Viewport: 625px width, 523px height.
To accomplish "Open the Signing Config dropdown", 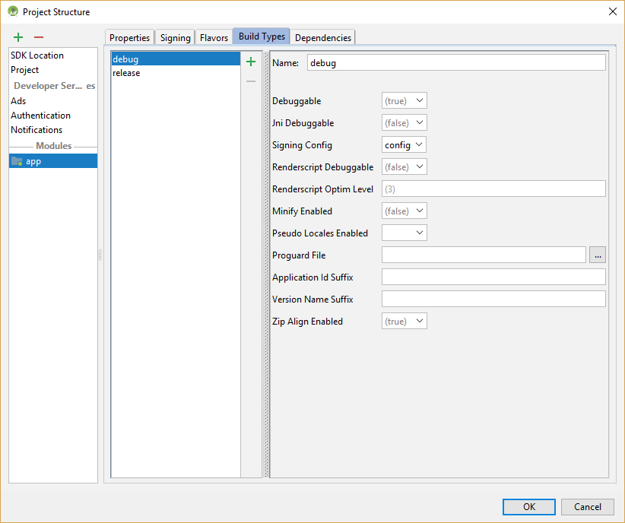I will tap(404, 144).
